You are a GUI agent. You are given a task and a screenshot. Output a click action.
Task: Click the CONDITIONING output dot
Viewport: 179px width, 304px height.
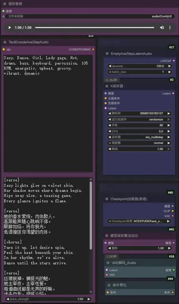coord(93,49)
